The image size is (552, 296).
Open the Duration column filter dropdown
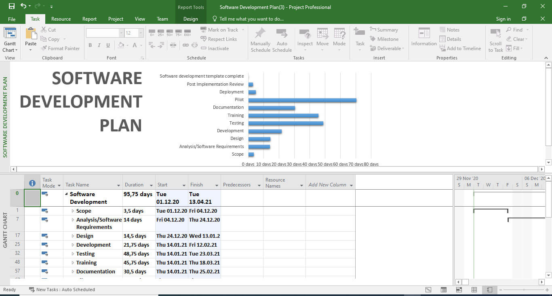[152, 185]
